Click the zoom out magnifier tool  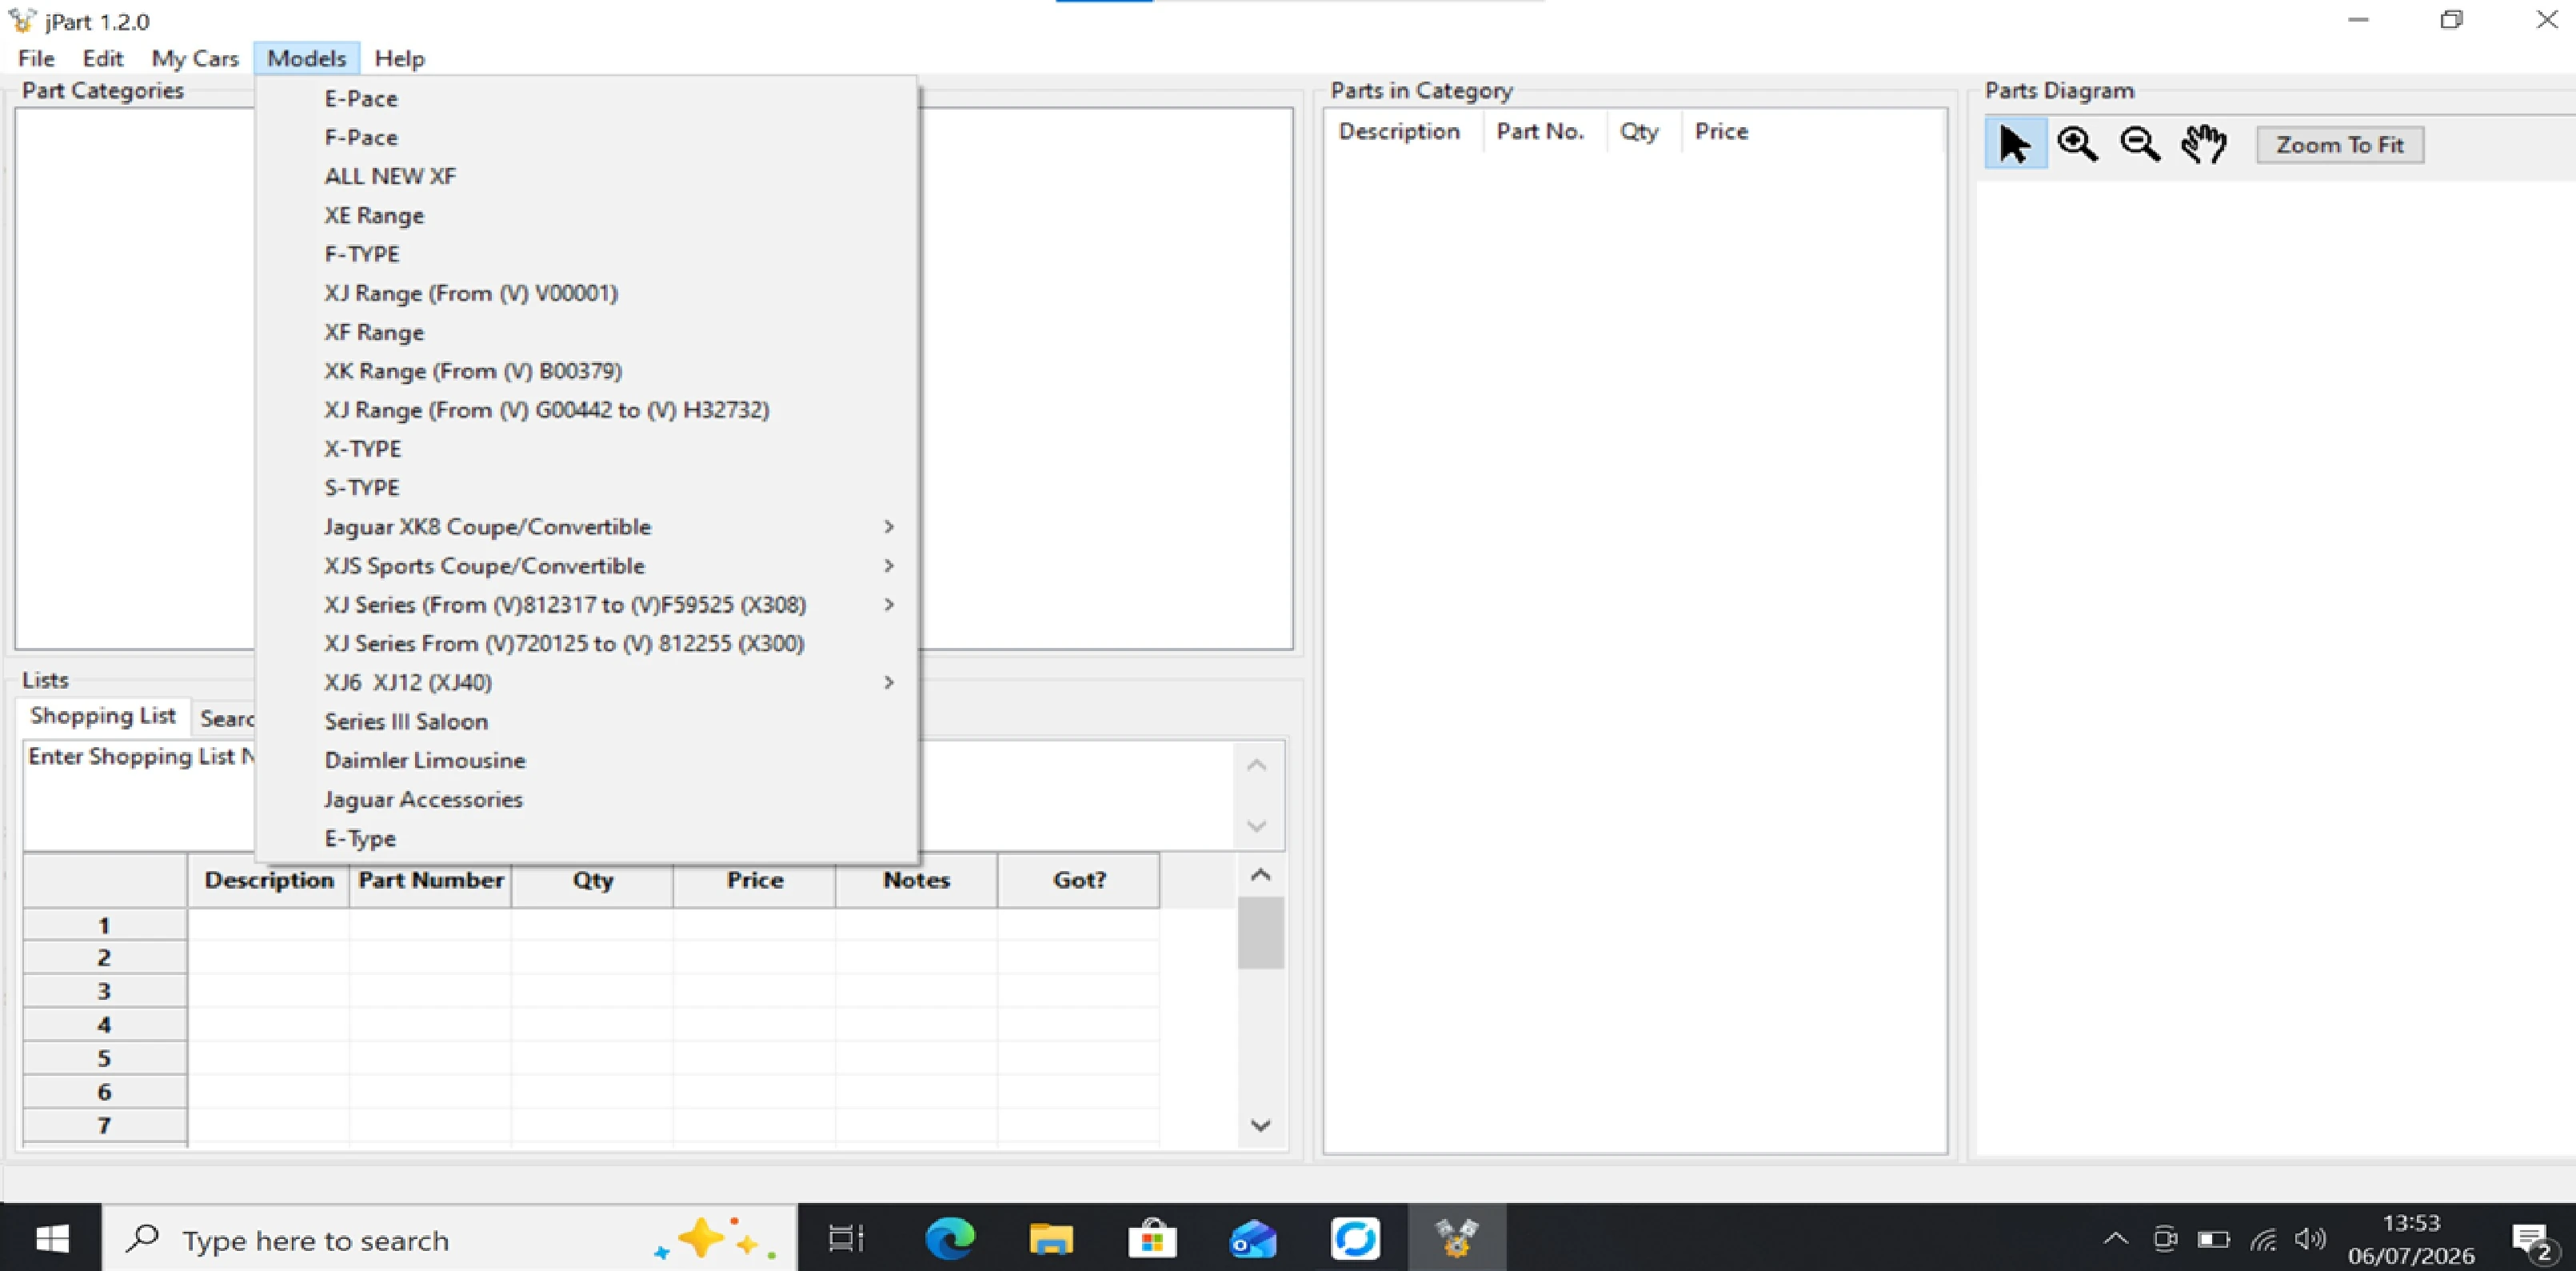click(x=2140, y=144)
